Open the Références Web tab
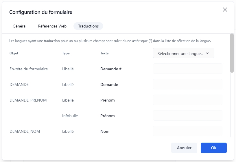 tap(52, 26)
